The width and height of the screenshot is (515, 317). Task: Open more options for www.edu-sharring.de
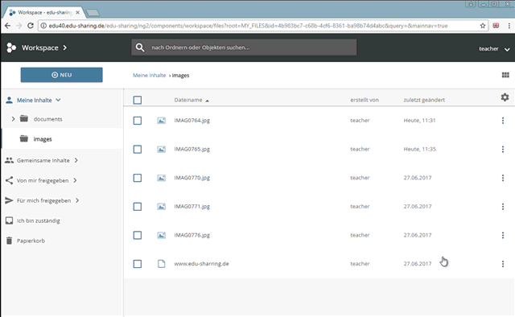pos(503,264)
